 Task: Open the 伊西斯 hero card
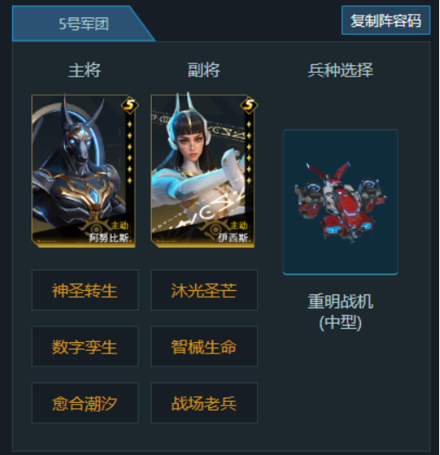[x=203, y=171]
